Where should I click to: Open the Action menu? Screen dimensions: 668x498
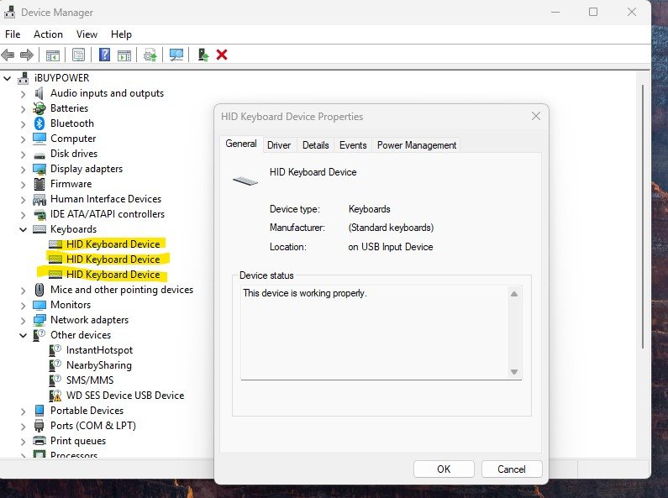48,34
